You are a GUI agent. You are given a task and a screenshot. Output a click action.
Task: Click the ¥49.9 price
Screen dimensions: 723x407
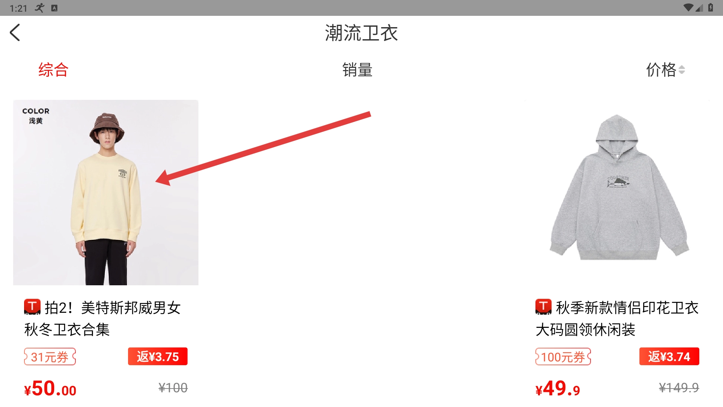click(558, 389)
